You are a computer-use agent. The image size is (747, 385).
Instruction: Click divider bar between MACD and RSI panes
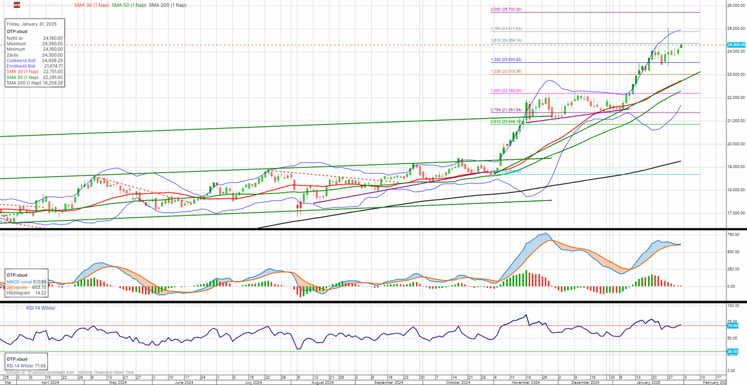(x=374, y=302)
